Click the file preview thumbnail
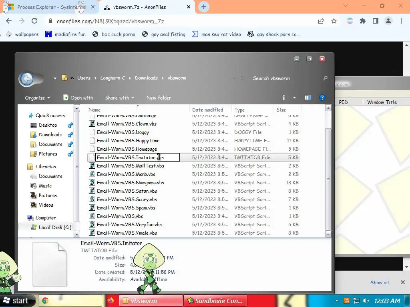Viewport: 410px width, 307px height. pyautogui.click(x=50, y=264)
